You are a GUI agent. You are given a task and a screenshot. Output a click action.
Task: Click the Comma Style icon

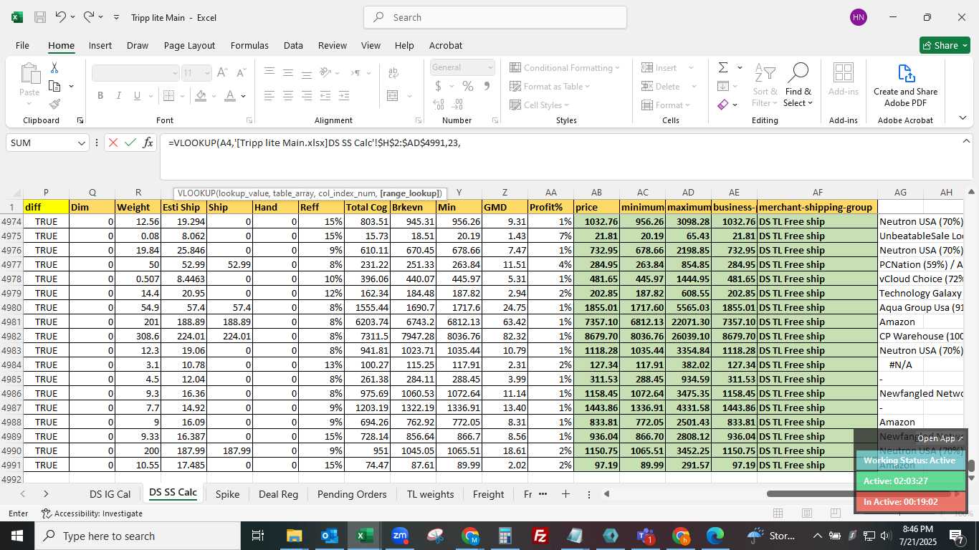coord(487,86)
